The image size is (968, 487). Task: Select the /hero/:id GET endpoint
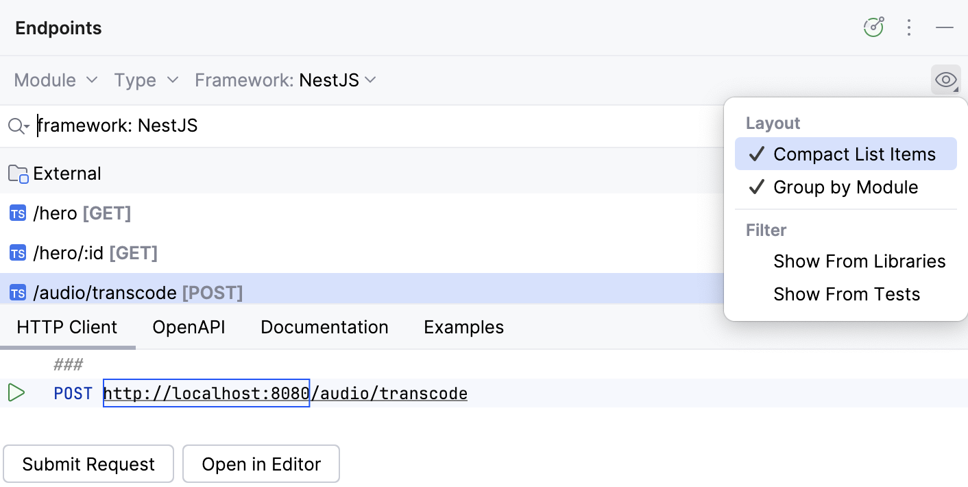pyautogui.click(x=94, y=252)
